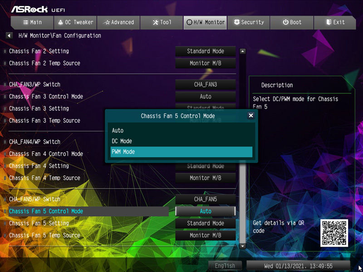
Task: Choose Auto in the control mode popup
Action: point(181,131)
